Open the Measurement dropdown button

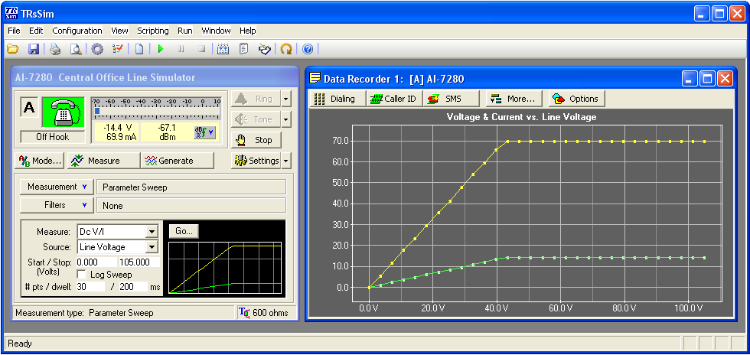tap(57, 187)
